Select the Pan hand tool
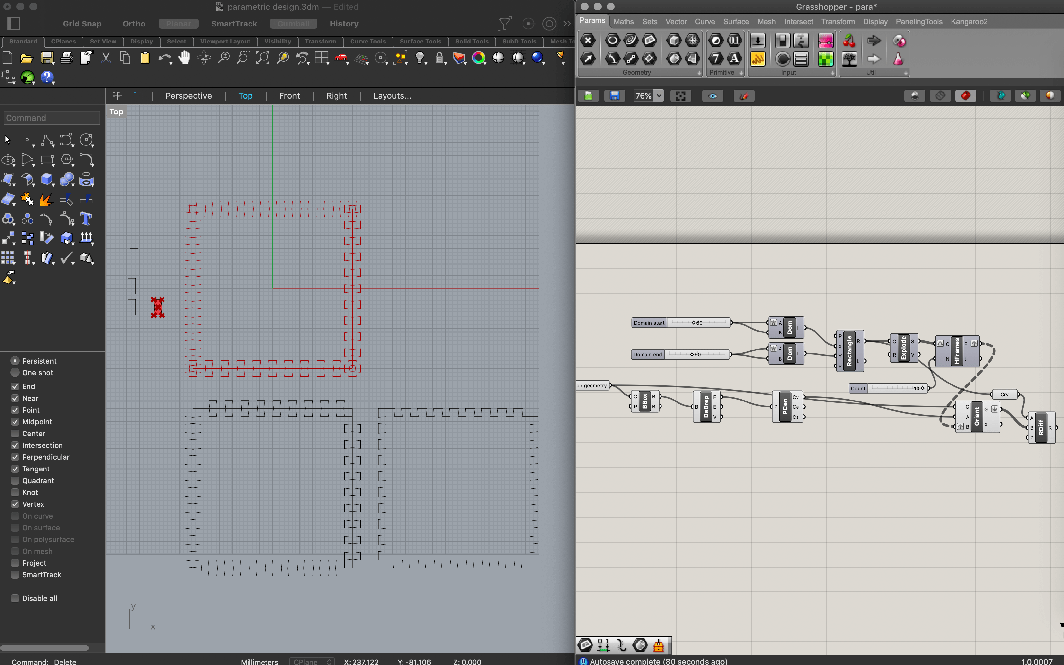 [184, 58]
